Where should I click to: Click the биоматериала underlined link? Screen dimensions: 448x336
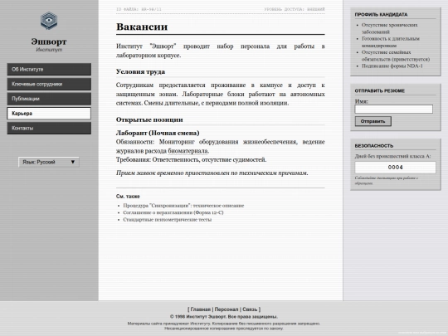click(187, 151)
